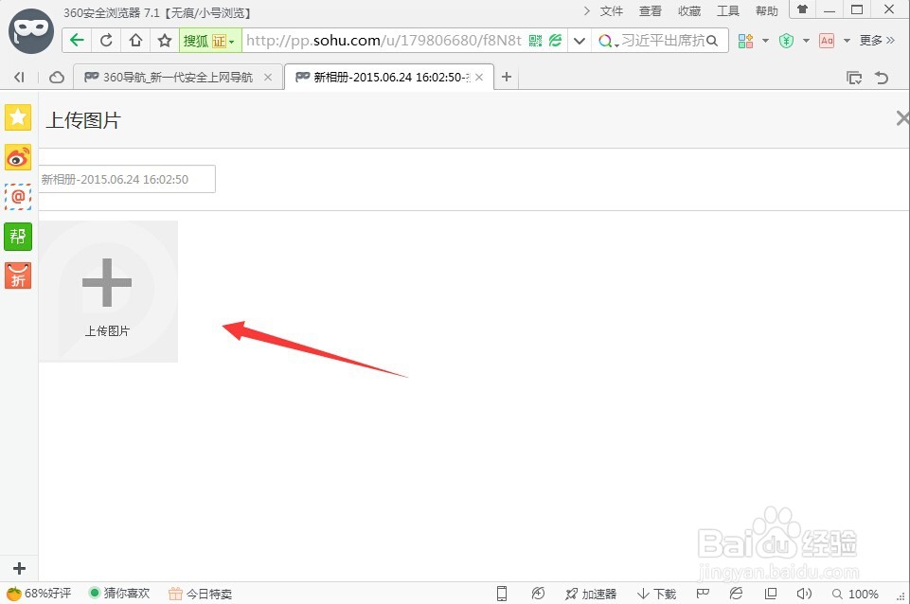Open the sidebar 折 discount shopping icon
This screenshot has width=910, height=604.
[18, 275]
